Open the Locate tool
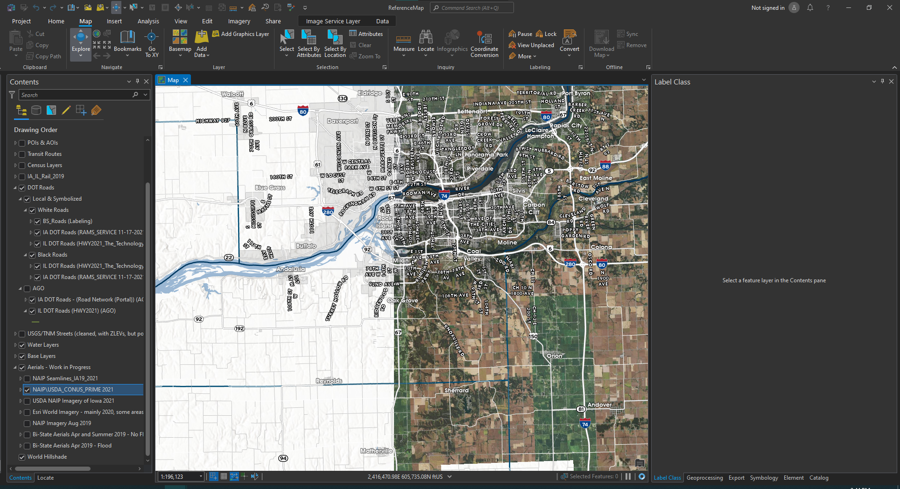The width and height of the screenshot is (900, 489). pyautogui.click(x=425, y=42)
